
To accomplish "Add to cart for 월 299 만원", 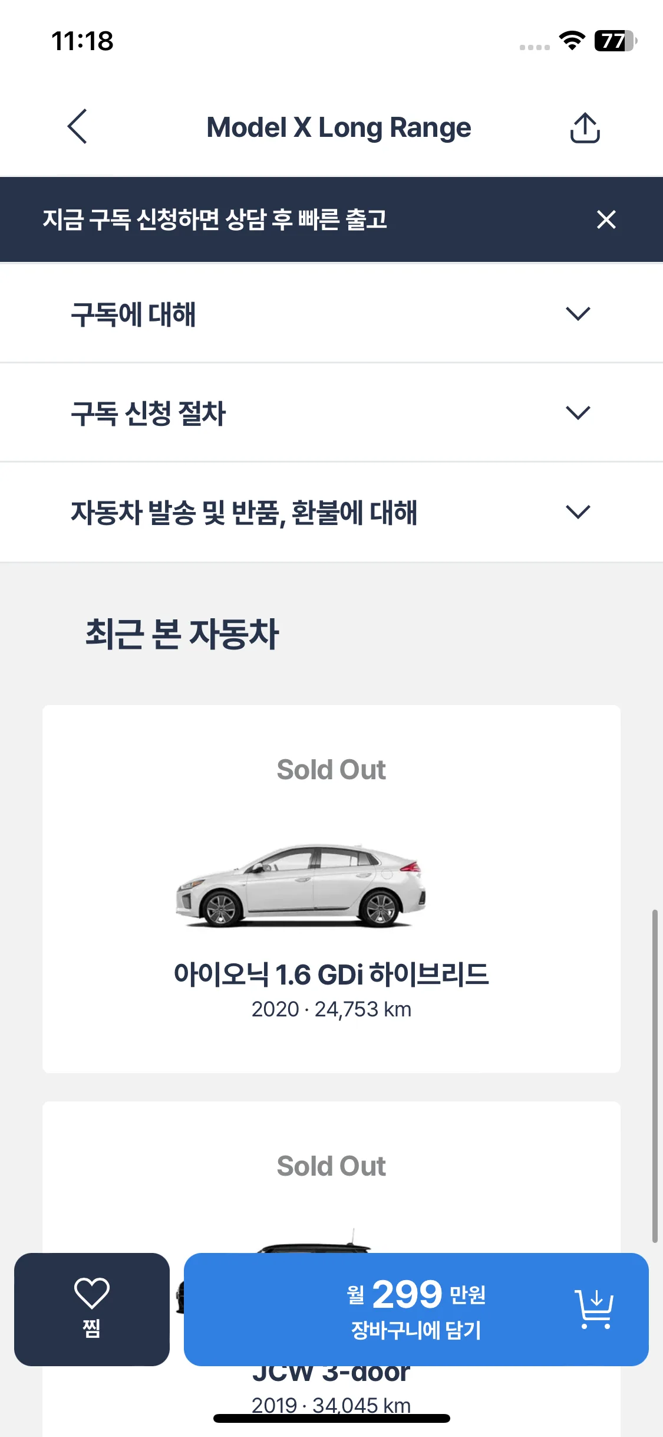I will point(416,1309).
